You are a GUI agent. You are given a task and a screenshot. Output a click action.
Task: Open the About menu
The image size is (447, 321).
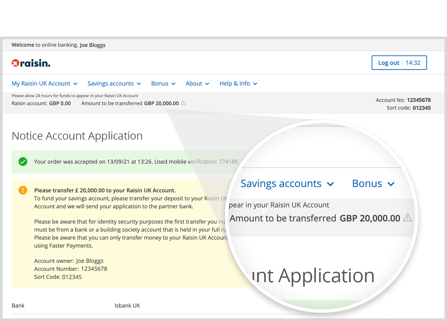click(197, 84)
